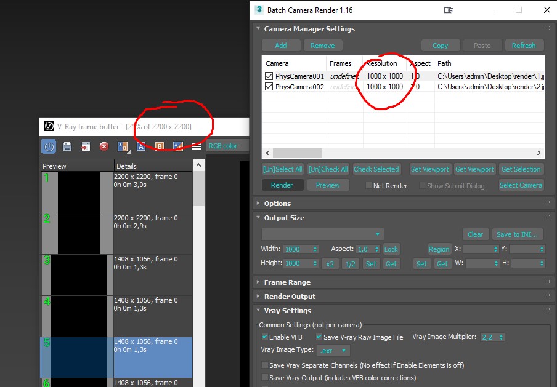Enable Save Vray Separate Channels checkbox
This screenshot has width=557, height=387.
click(265, 365)
